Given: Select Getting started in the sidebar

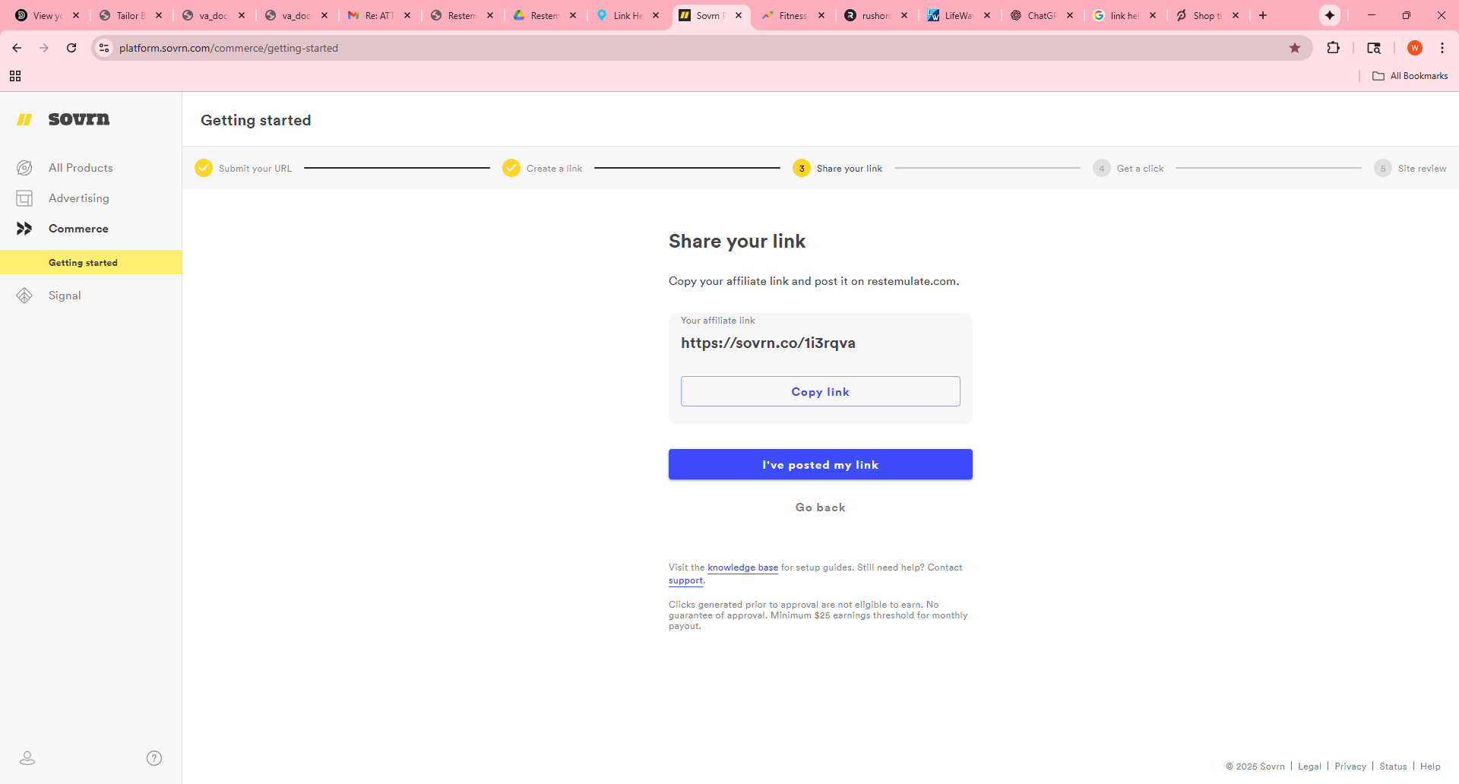Looking at the screenshot, I should coord(83,263).
